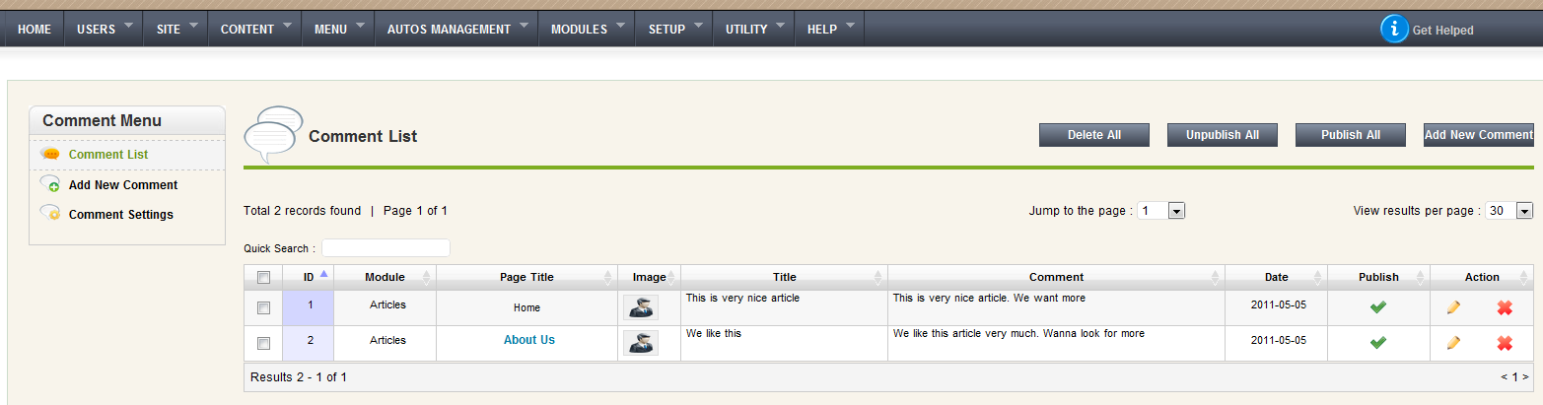Check the checkbox for comment ID 2
Viewport: 1543px width, 405px height.
coord(263,344)
